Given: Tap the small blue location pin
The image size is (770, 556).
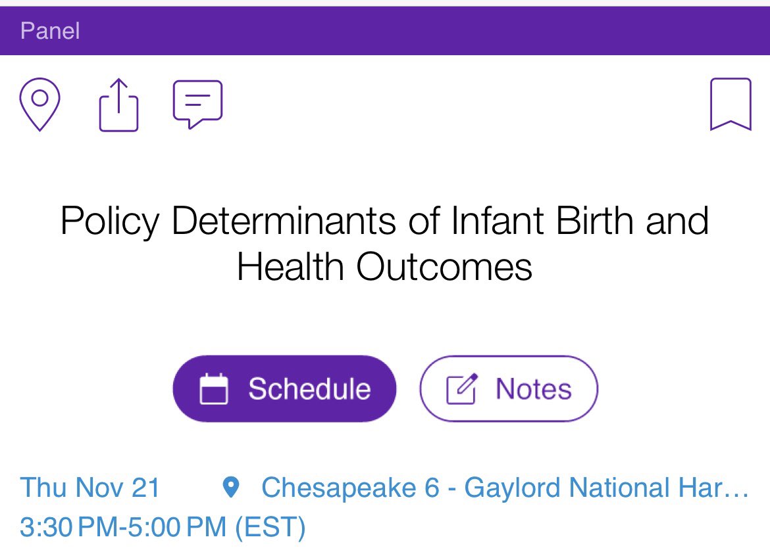Looking at the screenshot, I should tap(231, 488).
